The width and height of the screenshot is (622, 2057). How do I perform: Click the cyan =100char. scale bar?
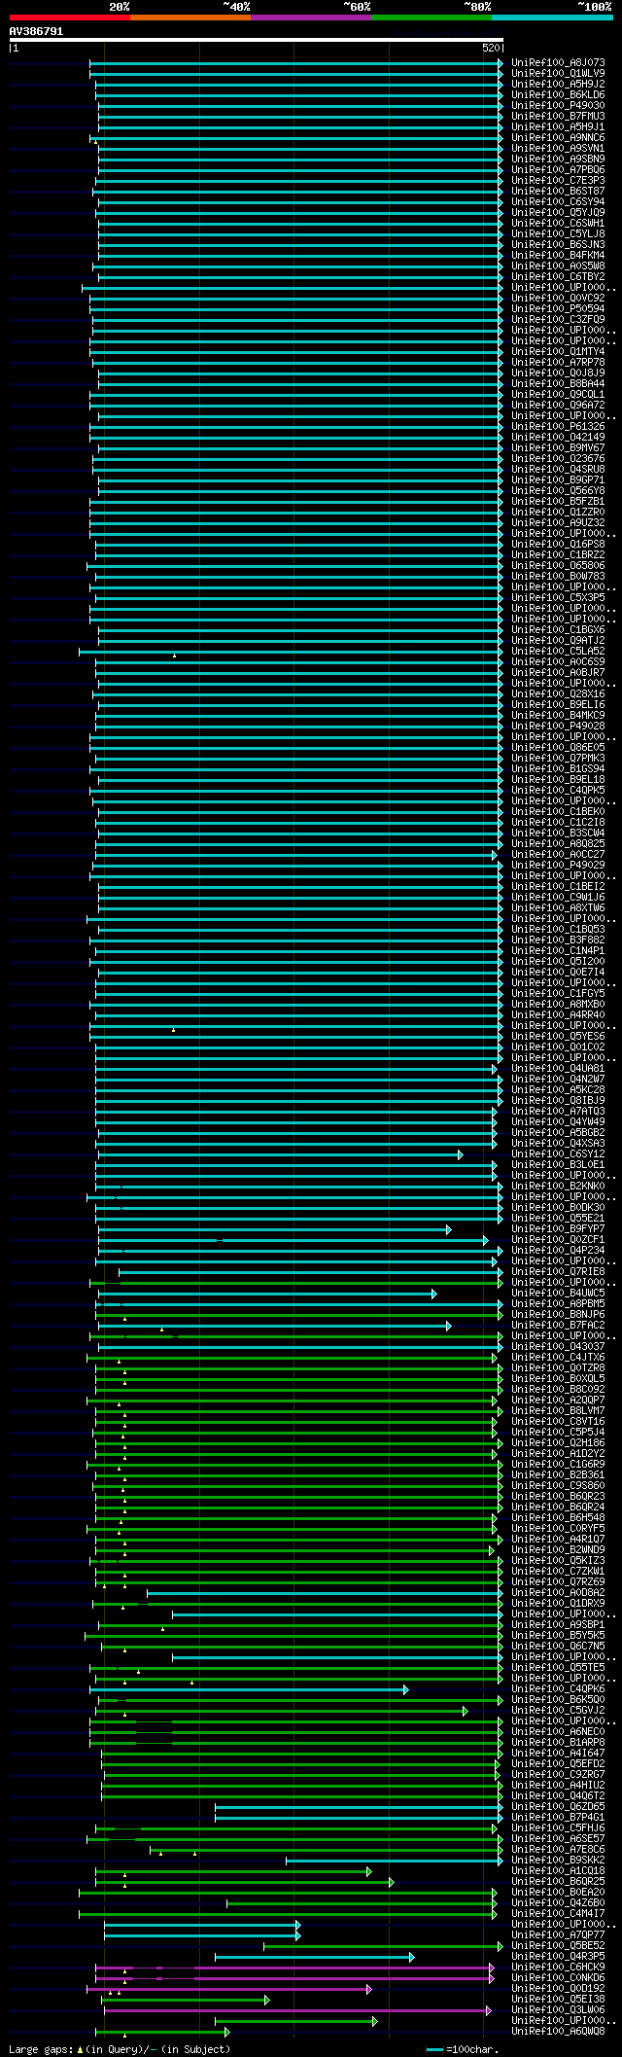[x=434, y=2049]
